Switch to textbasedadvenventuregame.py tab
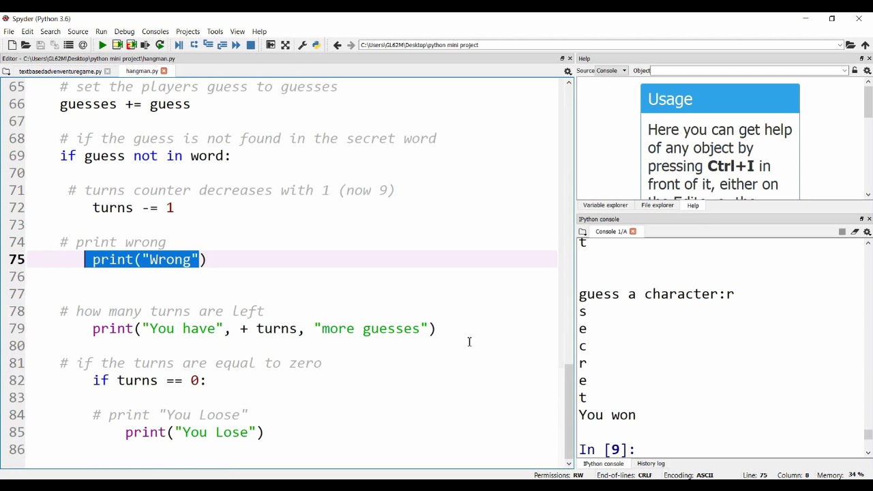The height and width of the screenshot is (491, 873). coord(60,71)
